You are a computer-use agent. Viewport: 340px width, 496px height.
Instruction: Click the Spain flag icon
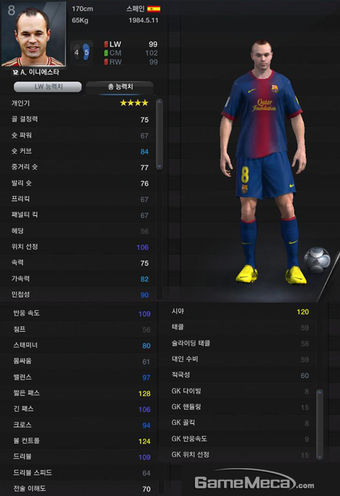tap(154, 9)
